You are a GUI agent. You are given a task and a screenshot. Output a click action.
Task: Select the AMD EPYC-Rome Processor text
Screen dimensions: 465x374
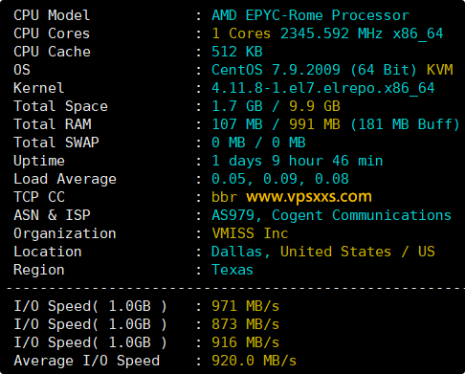(x=310, y=15)
